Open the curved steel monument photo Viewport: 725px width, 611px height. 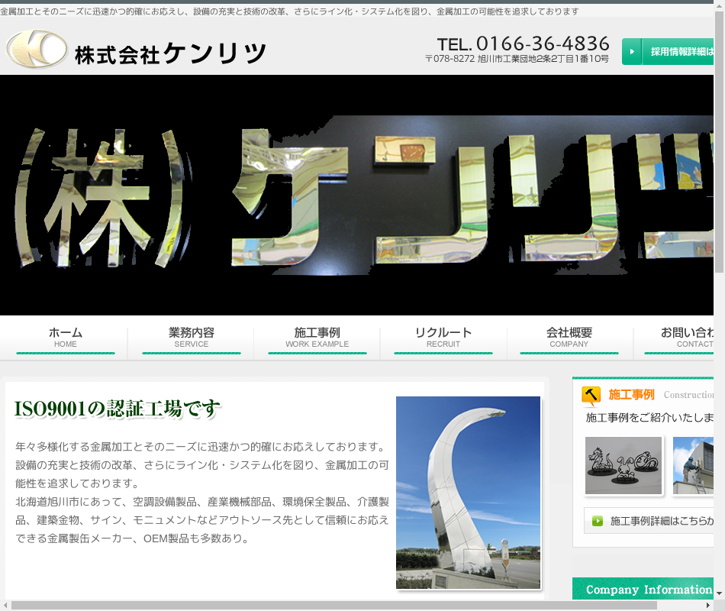(468, 493)
